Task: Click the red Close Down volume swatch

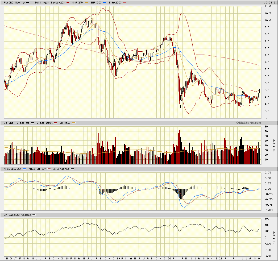Action: (x=56, y=123)
